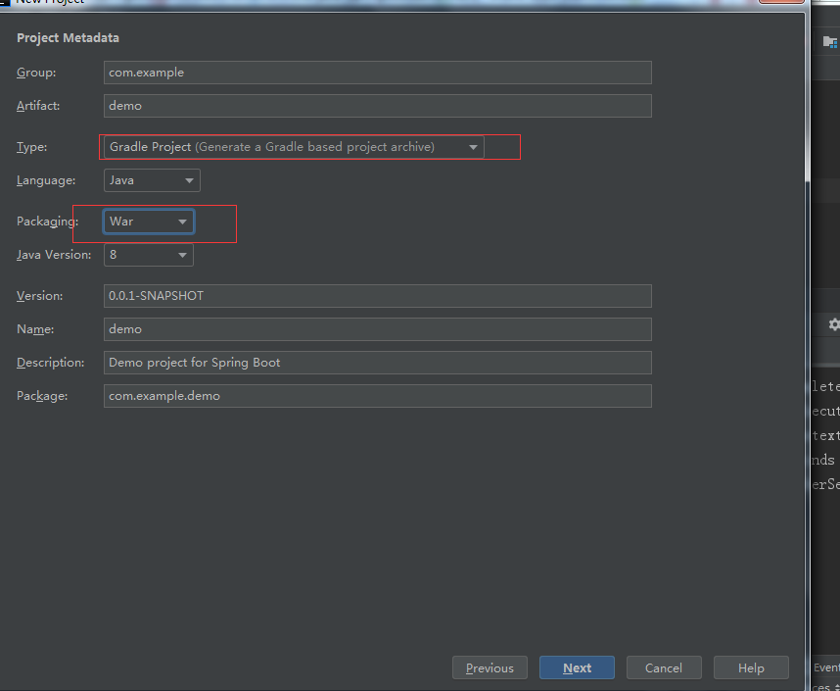
Task: Open the Event Log in status bar
Action: (x=827, y=666)
